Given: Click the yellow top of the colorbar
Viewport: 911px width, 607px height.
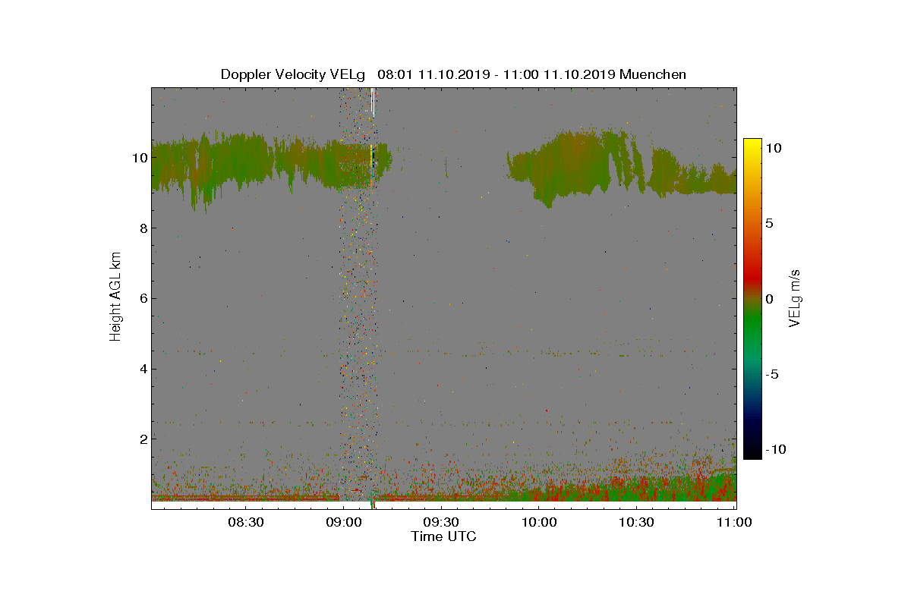Looking at the screenshot, I should click(752, 144).
